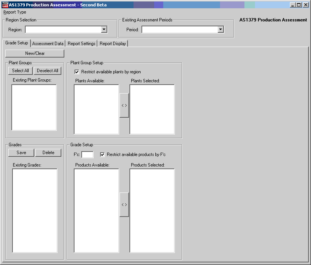
Task: Expand the Period dropdown list
Action: [221, 30]
